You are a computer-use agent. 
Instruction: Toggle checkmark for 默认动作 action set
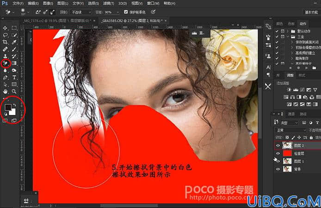click(x=277, y=31)
